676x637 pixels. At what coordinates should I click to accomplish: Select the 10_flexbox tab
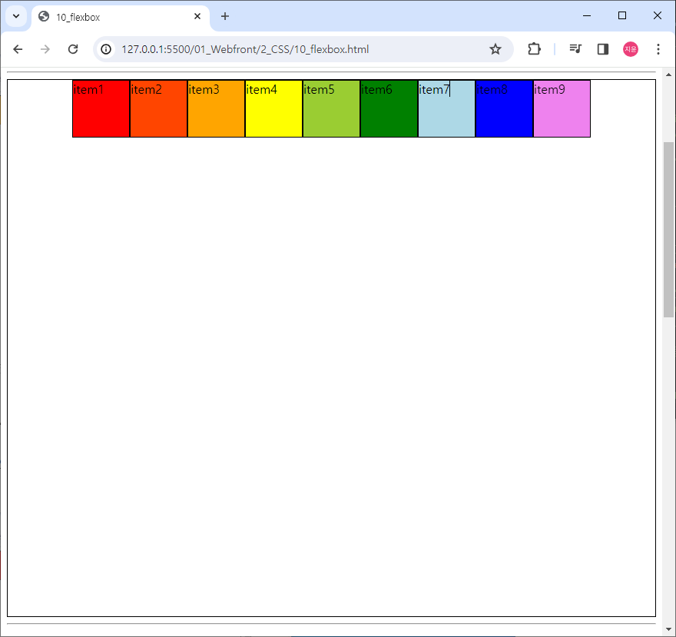[x=121, y=17]
